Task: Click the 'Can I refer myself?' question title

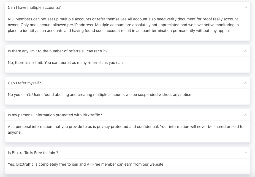Action: [x=24, y=83]
